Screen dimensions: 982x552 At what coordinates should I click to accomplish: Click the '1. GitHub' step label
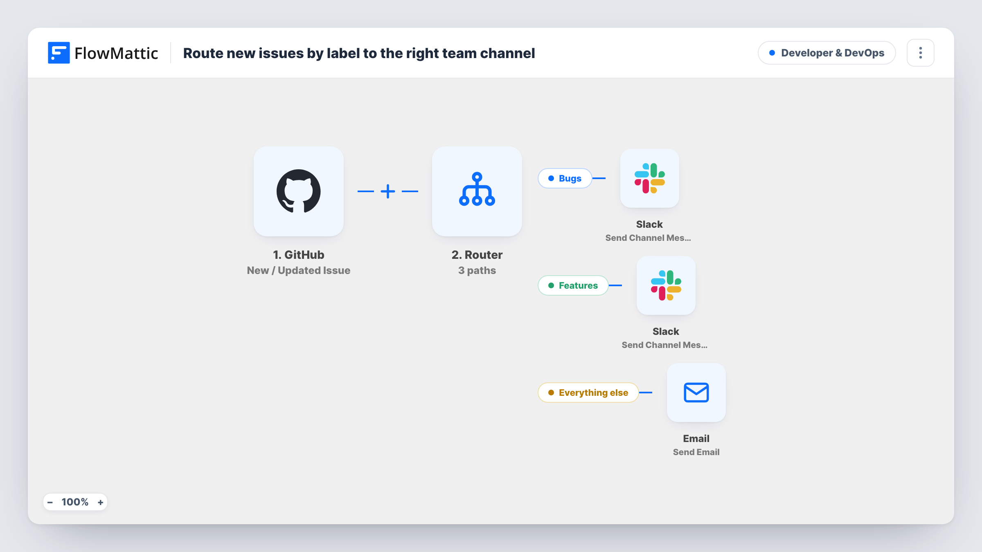click(x=298, y=255)
